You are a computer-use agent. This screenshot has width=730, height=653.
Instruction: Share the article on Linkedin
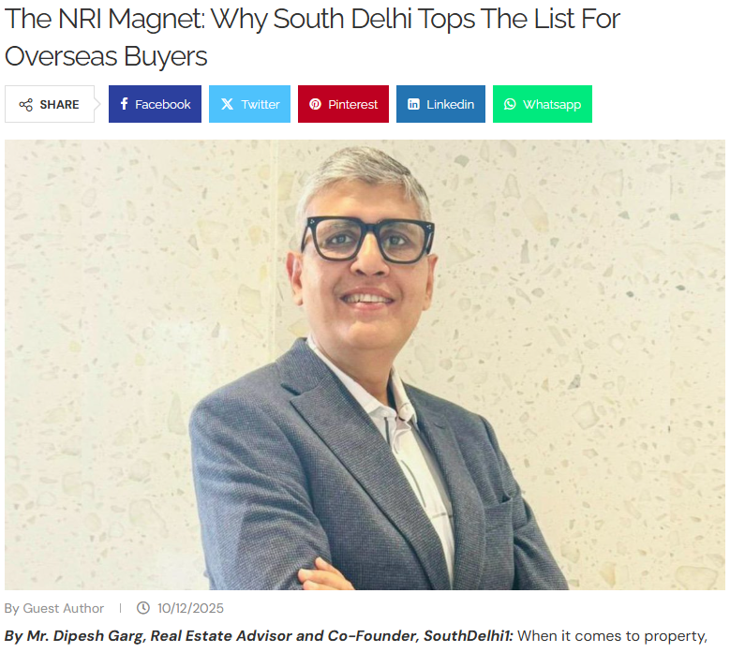pyautogui.click(x=440, y=104)
